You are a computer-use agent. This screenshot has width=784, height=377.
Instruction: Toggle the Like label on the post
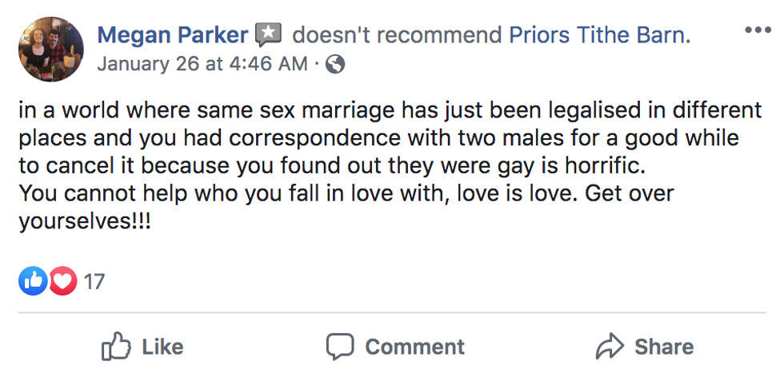(162, 347)
